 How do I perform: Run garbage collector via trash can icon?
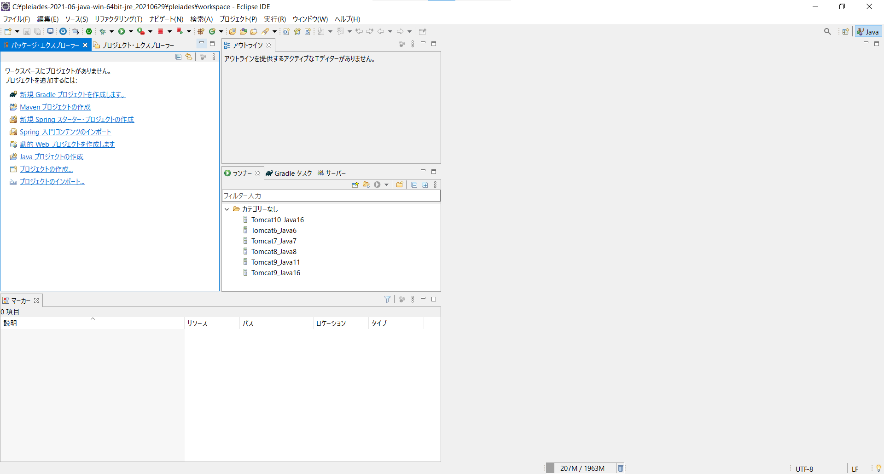pyautogui.click(x=620, y=468)
